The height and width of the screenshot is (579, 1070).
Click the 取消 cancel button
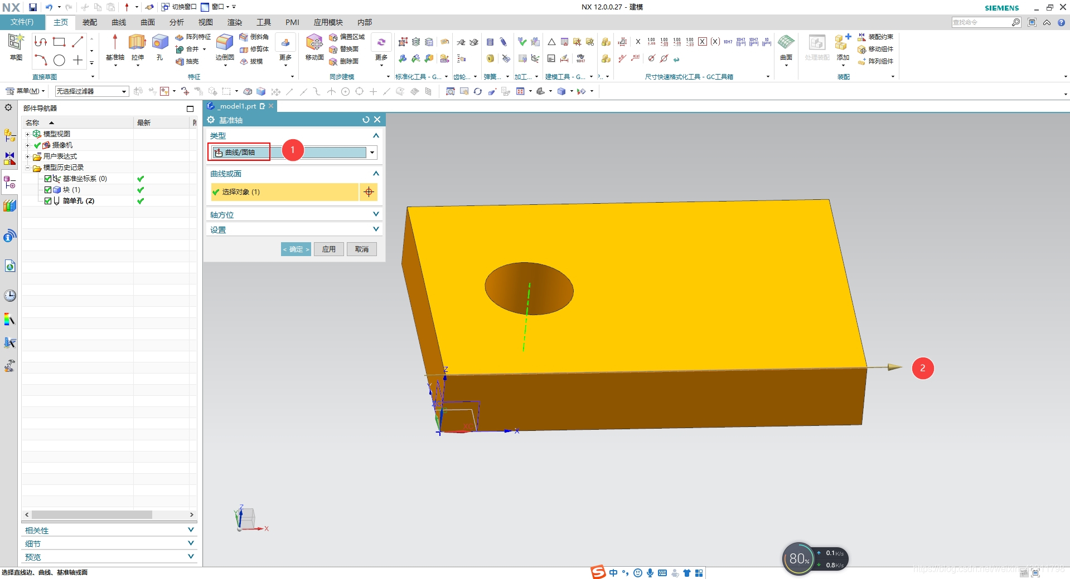click(362, 249)
